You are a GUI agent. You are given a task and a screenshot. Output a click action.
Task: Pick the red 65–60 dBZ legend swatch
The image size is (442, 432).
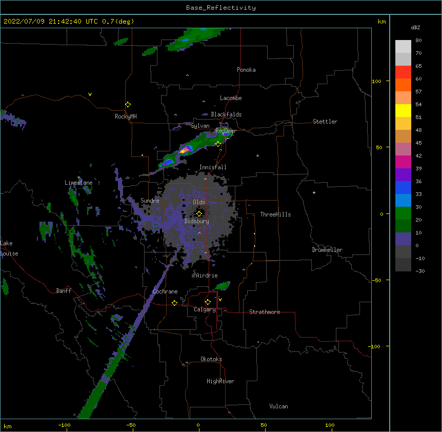click(403, 72)
